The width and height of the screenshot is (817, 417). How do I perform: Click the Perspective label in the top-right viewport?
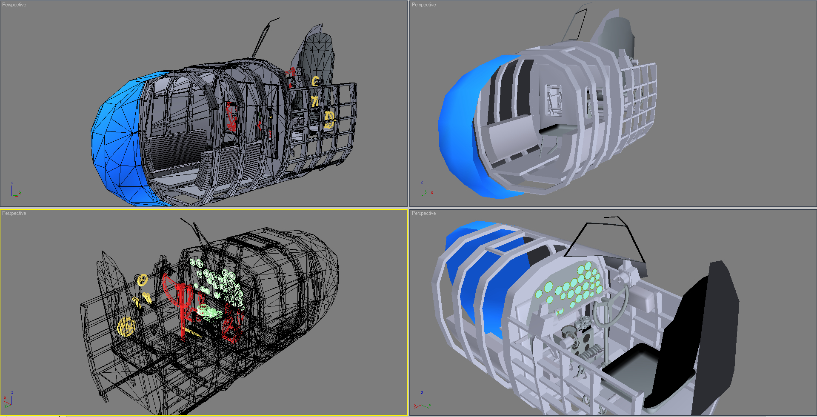tap(424, 5)
